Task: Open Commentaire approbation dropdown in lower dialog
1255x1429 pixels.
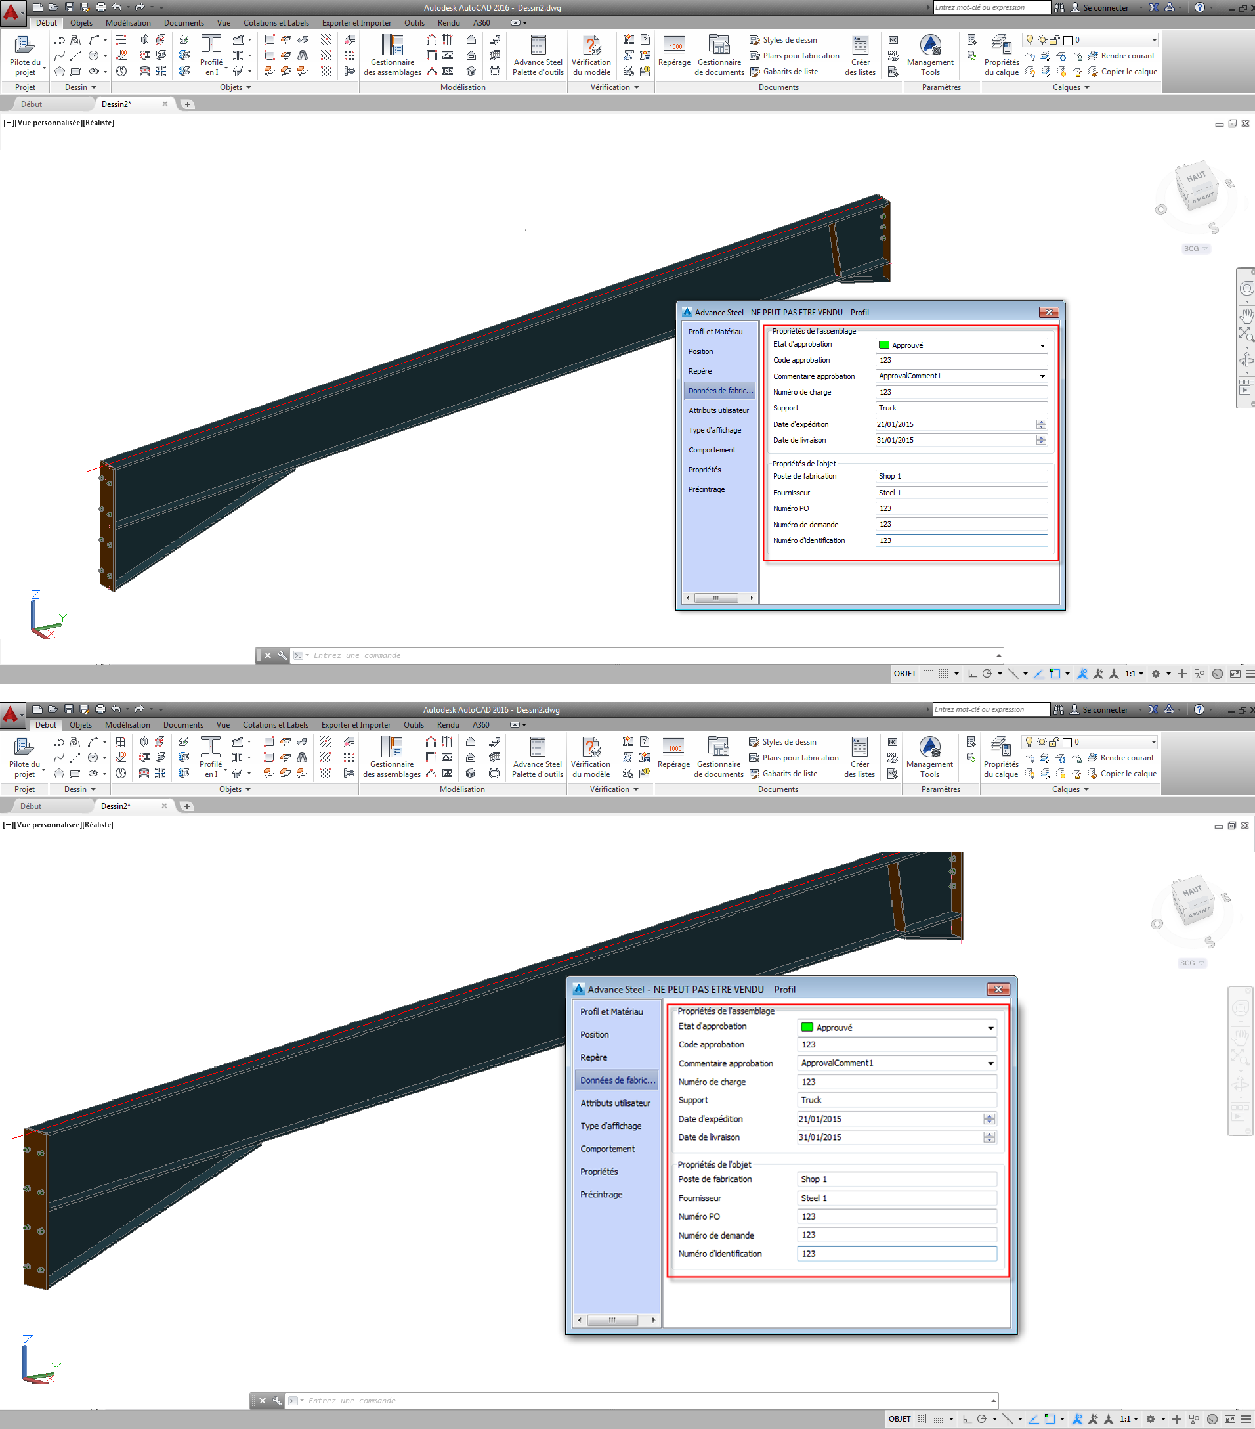Action: 990,1063
